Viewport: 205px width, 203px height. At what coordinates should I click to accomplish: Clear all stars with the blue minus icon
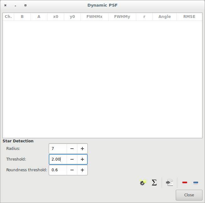pos(196,182)
